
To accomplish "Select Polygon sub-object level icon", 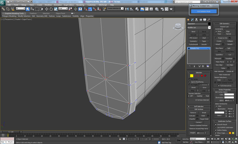I will (x=202, y=76).
